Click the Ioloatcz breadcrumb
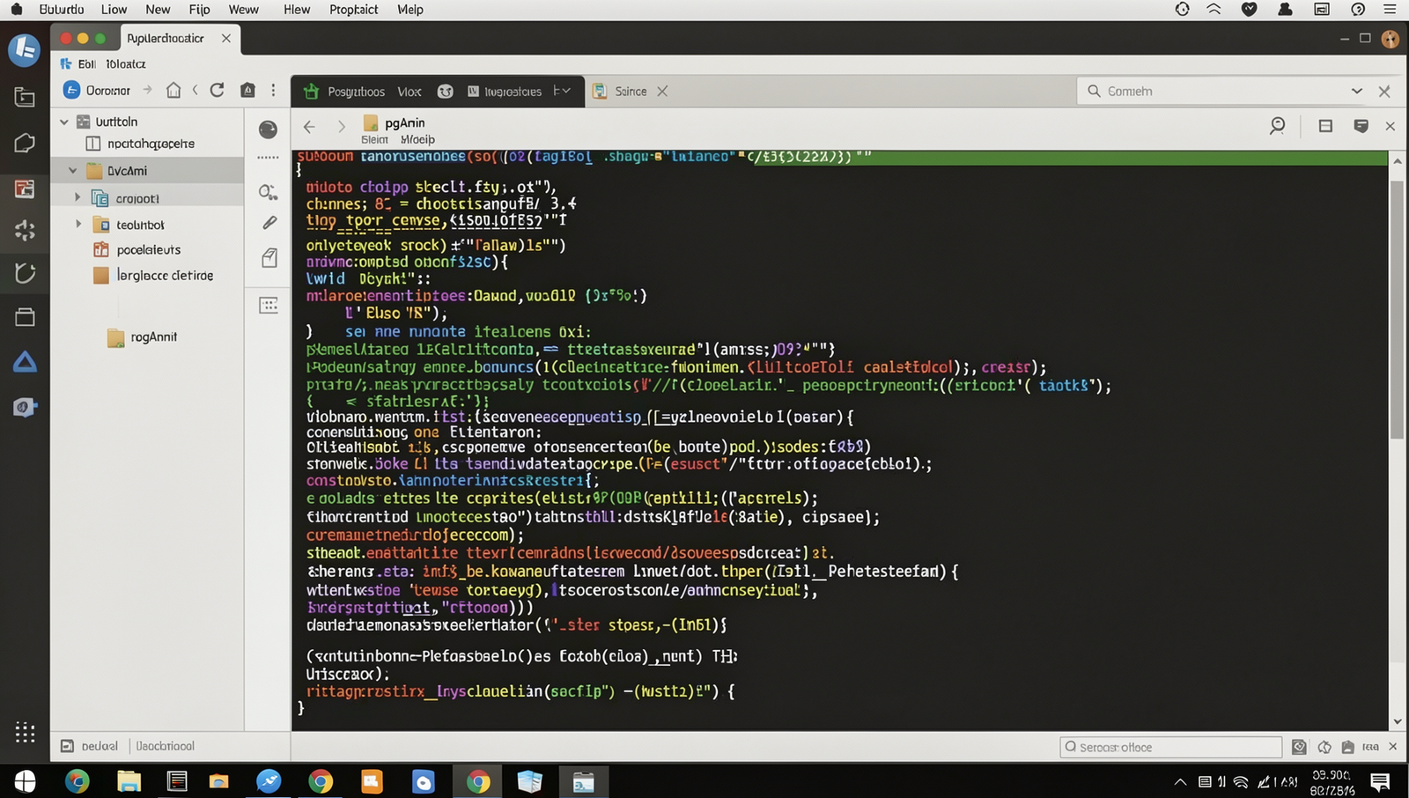The height and width of the screenshot is (798, 1409). coord(126,64)
